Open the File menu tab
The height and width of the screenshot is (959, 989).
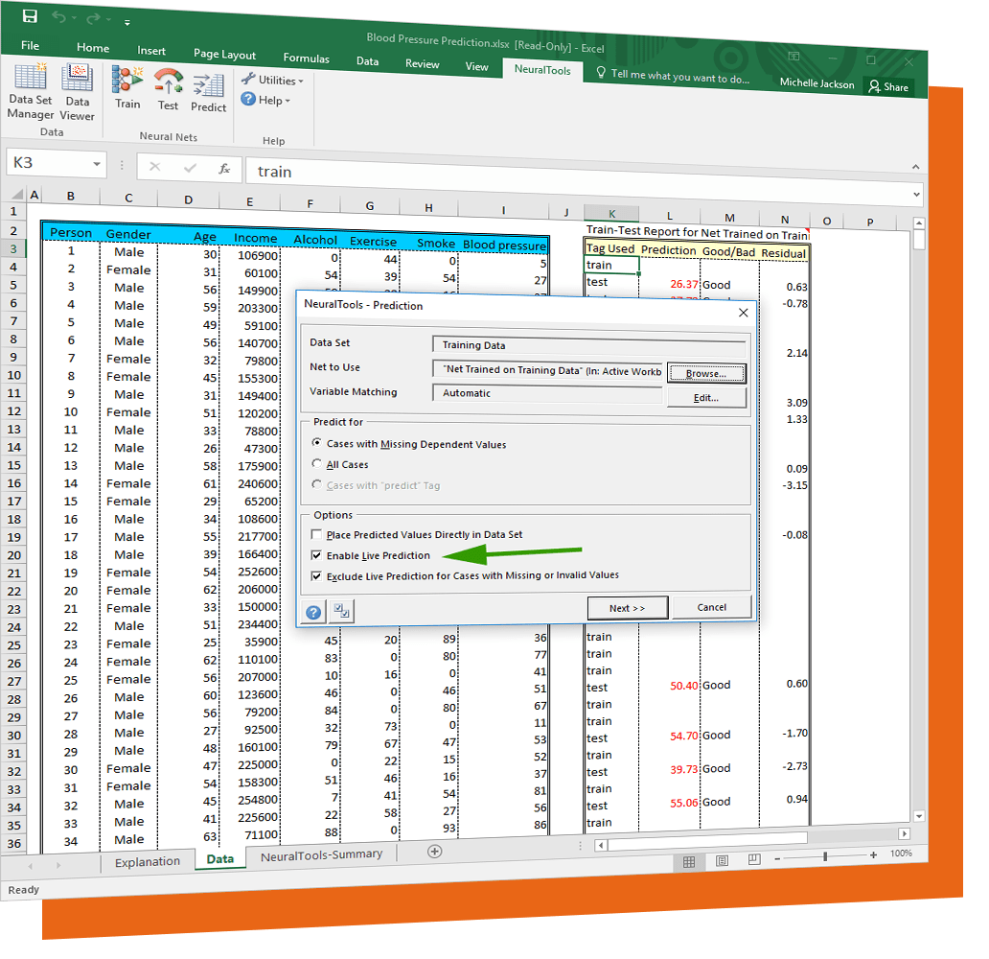pos(30,45)
